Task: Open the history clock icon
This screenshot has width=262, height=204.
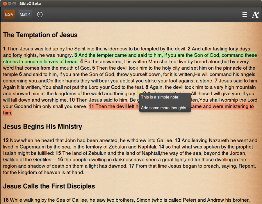Action: point(40,15)
